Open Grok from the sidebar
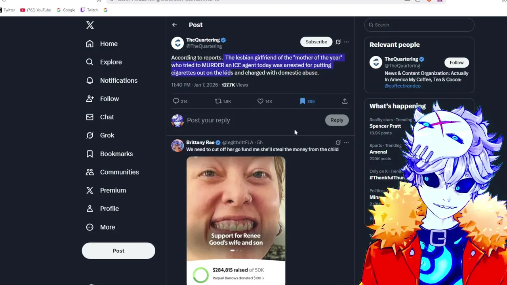The image size is (507, 285). (100, 135)
